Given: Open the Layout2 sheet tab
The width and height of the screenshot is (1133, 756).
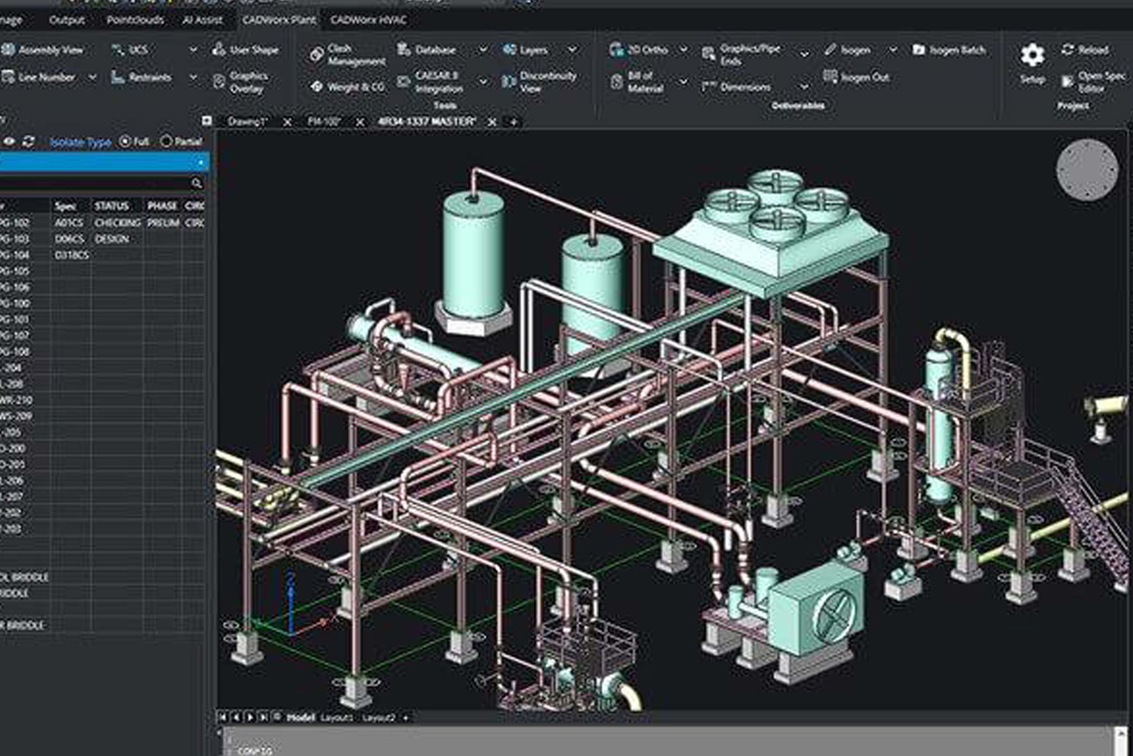Looking at the screenshot, I should 378,717.
